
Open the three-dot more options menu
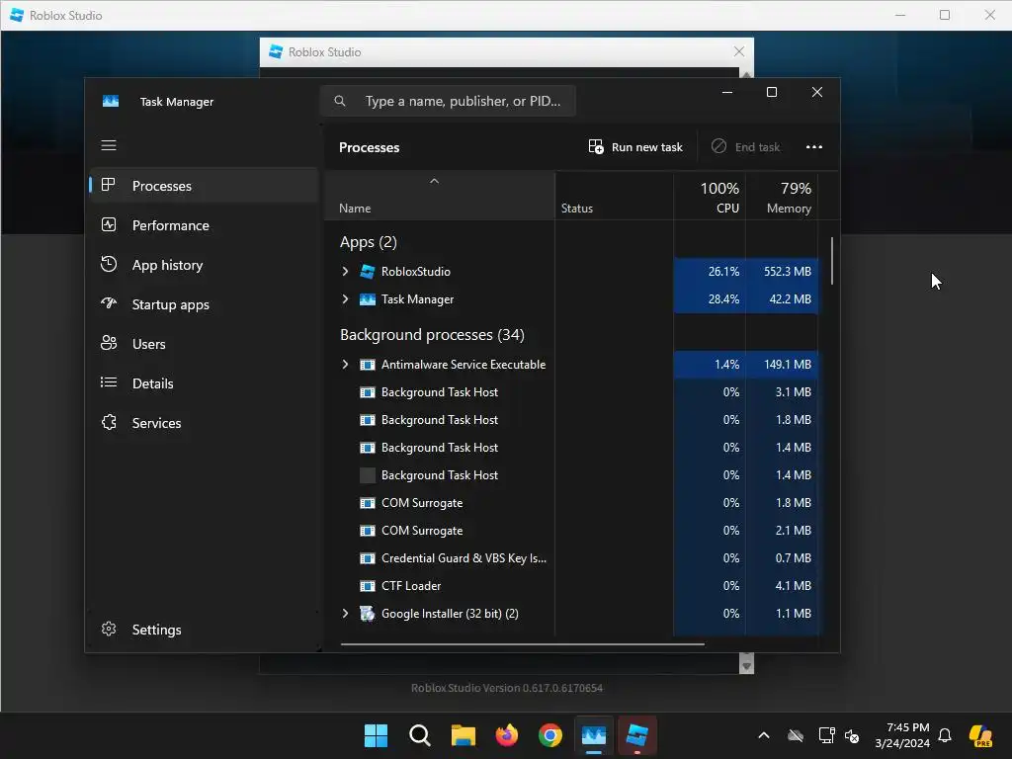coord(814,147)
